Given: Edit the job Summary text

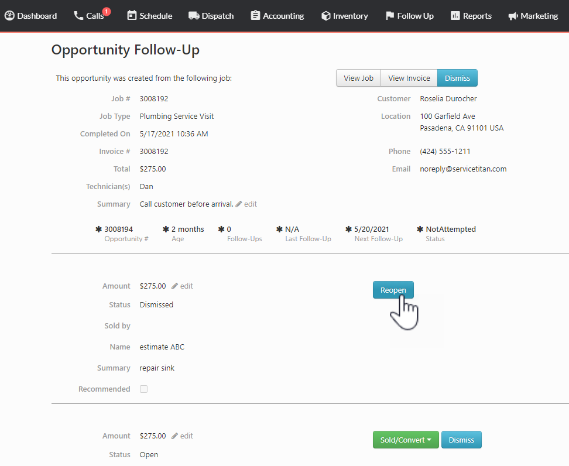Looking at the screenshot, I should [x=246, y=204].
